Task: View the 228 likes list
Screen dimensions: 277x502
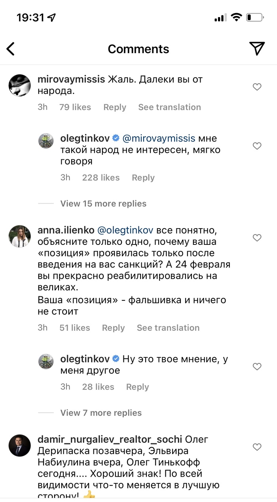Action: (x=101, y=178)
